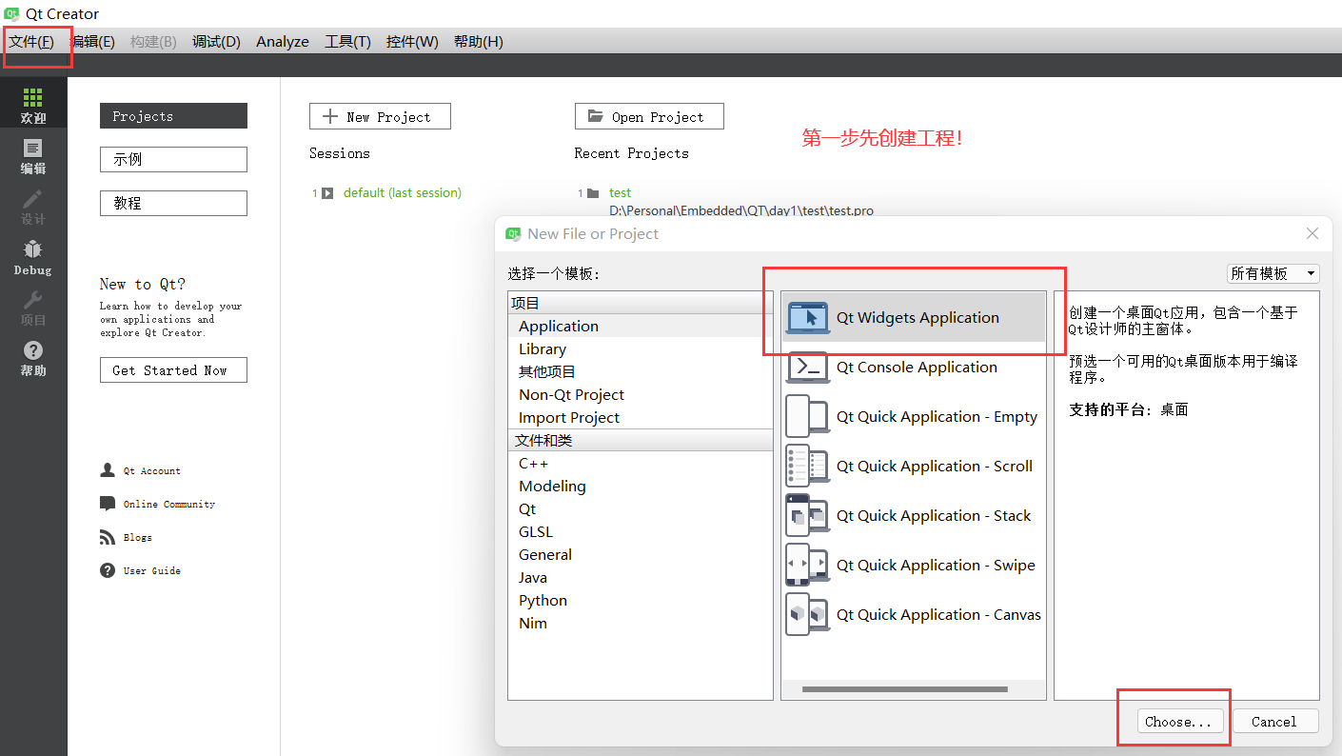
Task: Click the test.pro project path text
Action: click(x=741, y=210)
